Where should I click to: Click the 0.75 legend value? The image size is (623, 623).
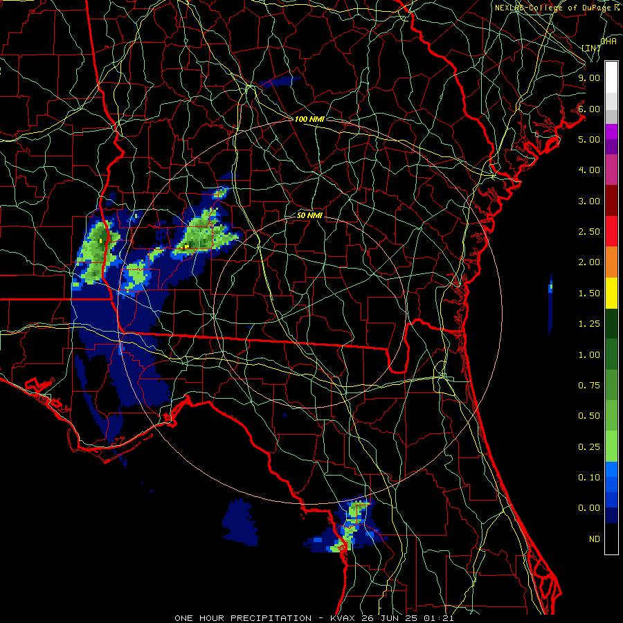click(589, 386)
